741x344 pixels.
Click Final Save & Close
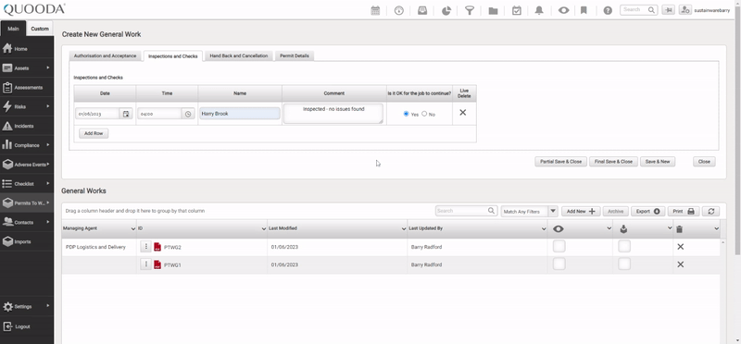point(613,162)
